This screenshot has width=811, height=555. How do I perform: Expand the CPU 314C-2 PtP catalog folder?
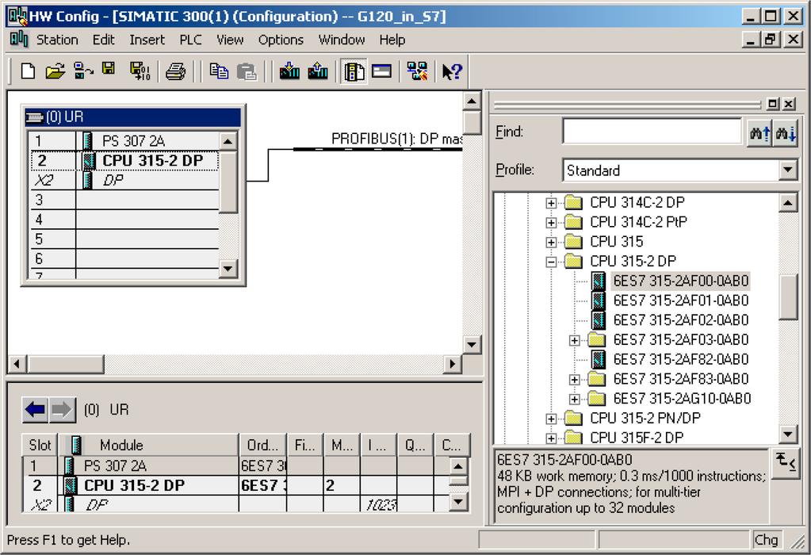(551, 223)
